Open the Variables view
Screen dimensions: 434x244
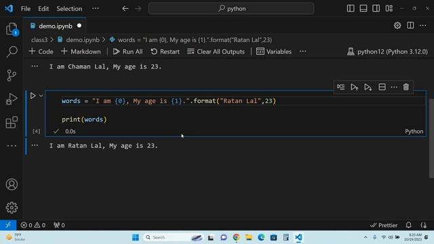[x=274, y=52]
